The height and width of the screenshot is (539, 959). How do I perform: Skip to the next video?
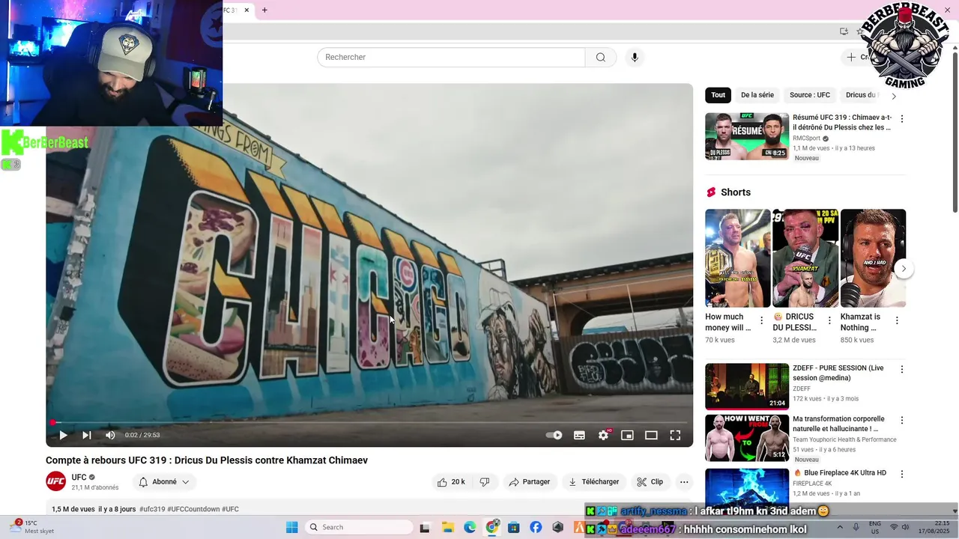(87, 435)
